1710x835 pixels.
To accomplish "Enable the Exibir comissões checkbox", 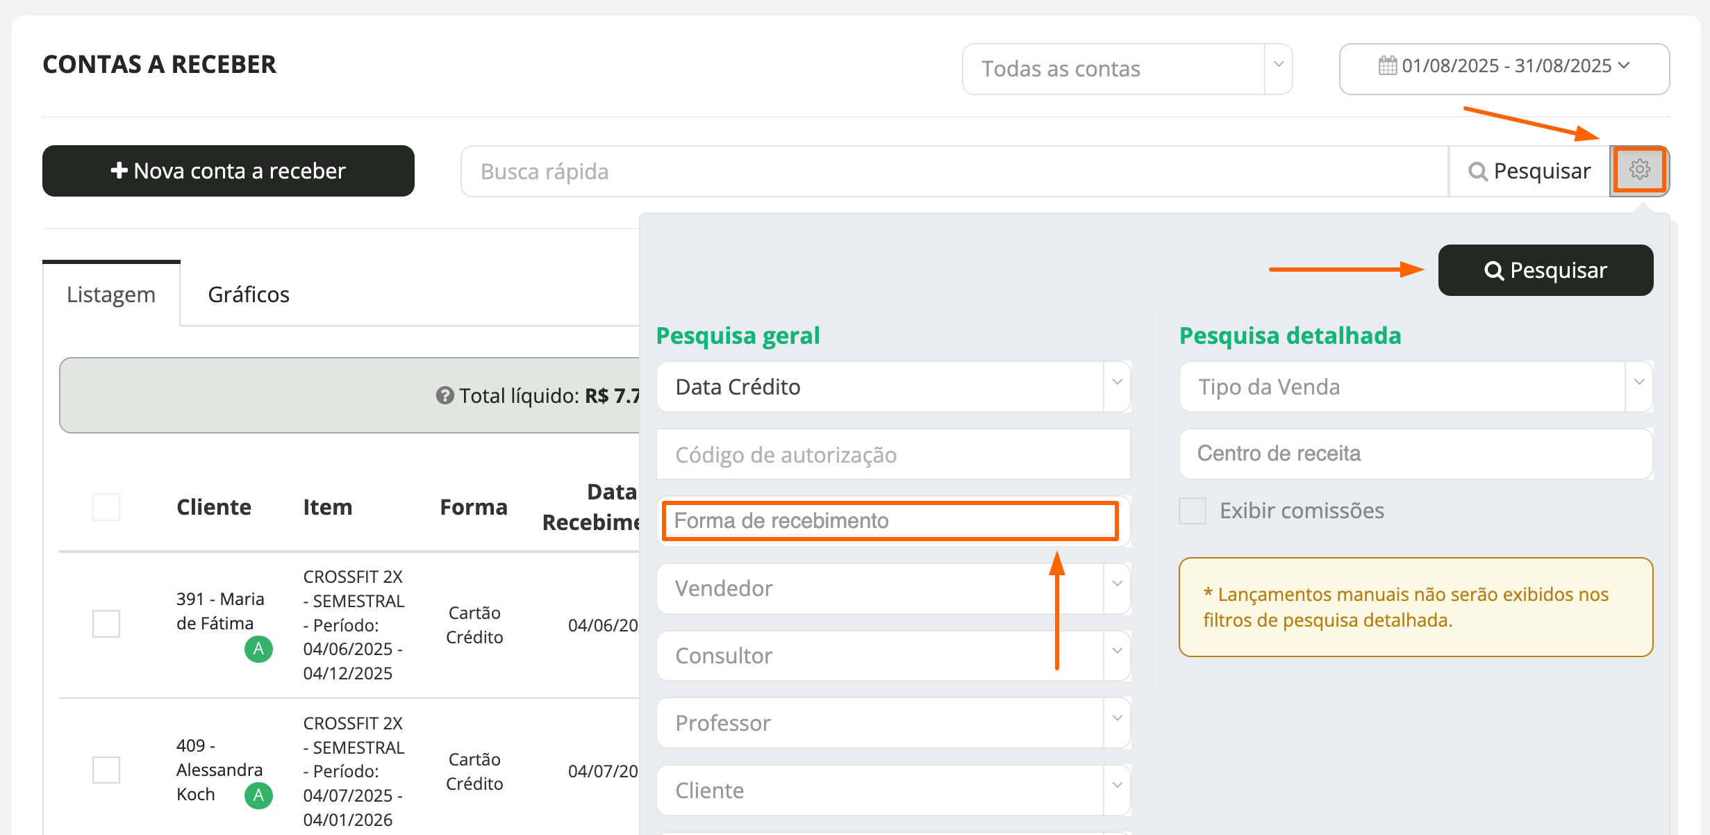I will [1193, 511].
